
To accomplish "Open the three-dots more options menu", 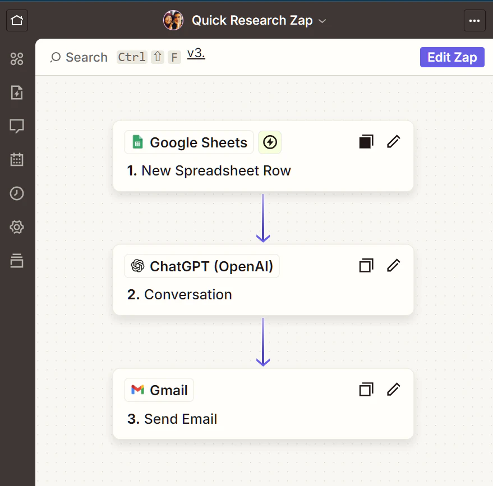I will (474, 20).
